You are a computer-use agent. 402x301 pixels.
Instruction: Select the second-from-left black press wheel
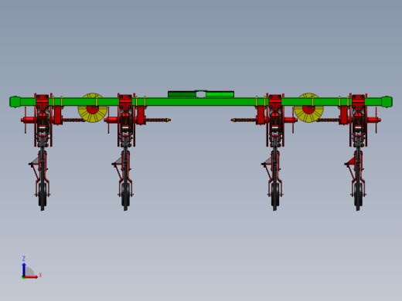125,195
